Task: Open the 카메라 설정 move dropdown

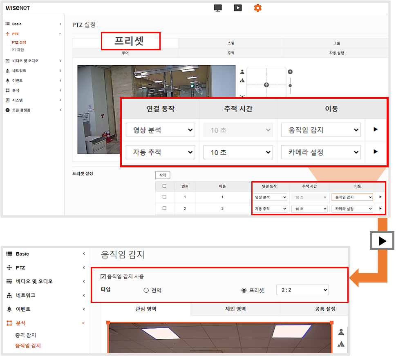Action: 352,209
